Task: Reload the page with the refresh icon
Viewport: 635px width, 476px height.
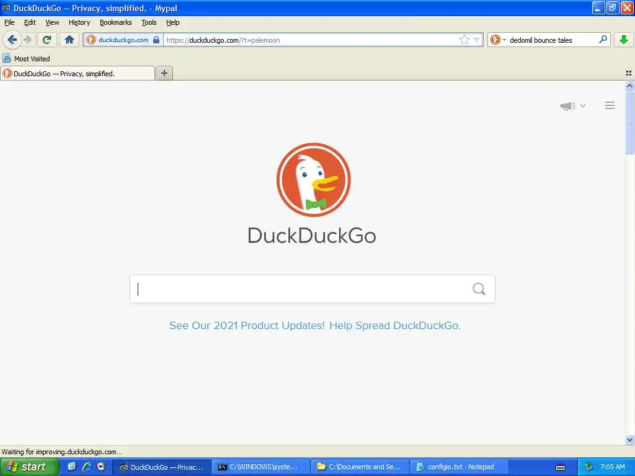Action: click(x=47, y=40)
